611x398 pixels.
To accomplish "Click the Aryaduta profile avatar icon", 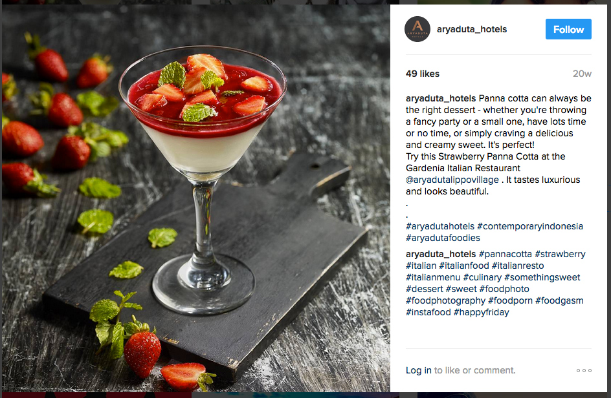I will point(417,29).
